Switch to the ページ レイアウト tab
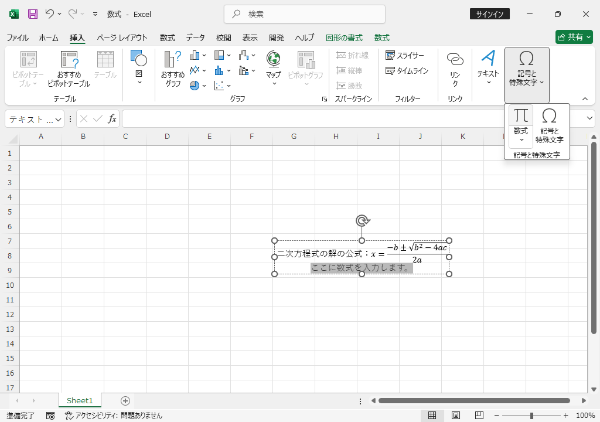This screenshot has height=422, width=600. tap(122, 38)
